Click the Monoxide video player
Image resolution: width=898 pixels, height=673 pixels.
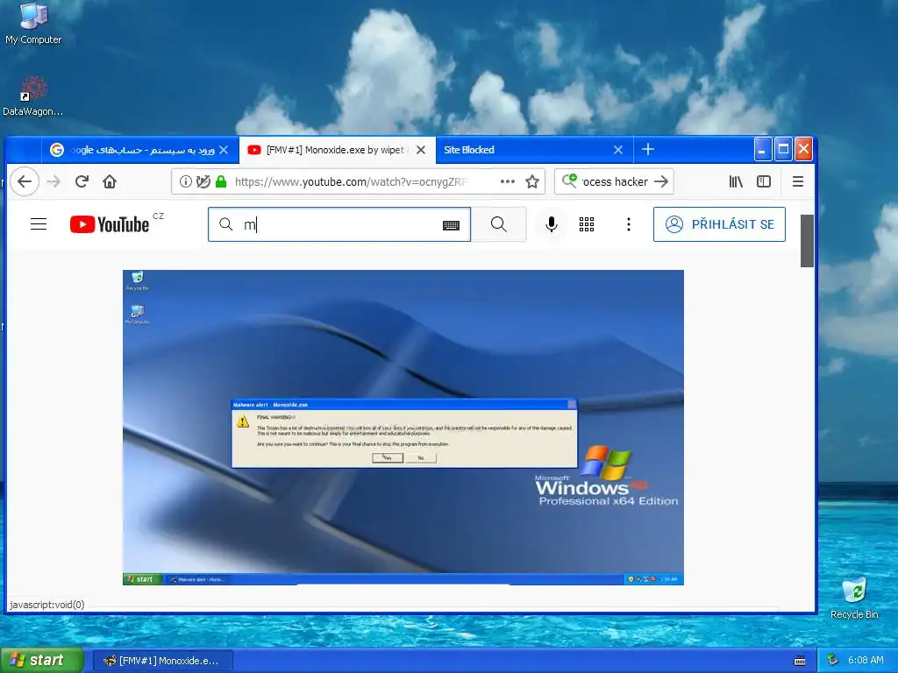point(403,427)
